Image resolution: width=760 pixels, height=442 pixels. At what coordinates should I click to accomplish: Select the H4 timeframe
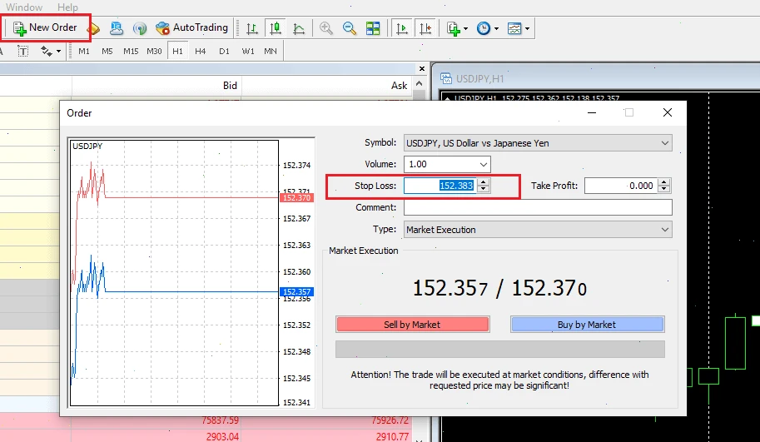pos(200,51)
